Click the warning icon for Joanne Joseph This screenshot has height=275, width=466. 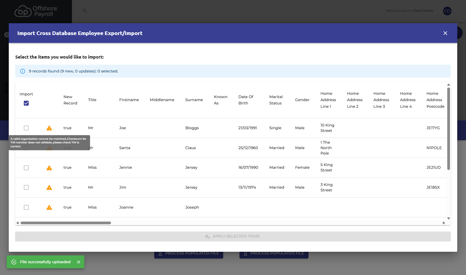pos(49,207)
